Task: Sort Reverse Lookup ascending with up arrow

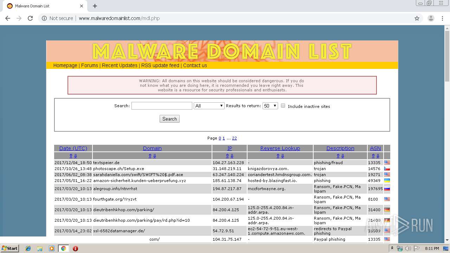Action: click(x=278, y=156)
